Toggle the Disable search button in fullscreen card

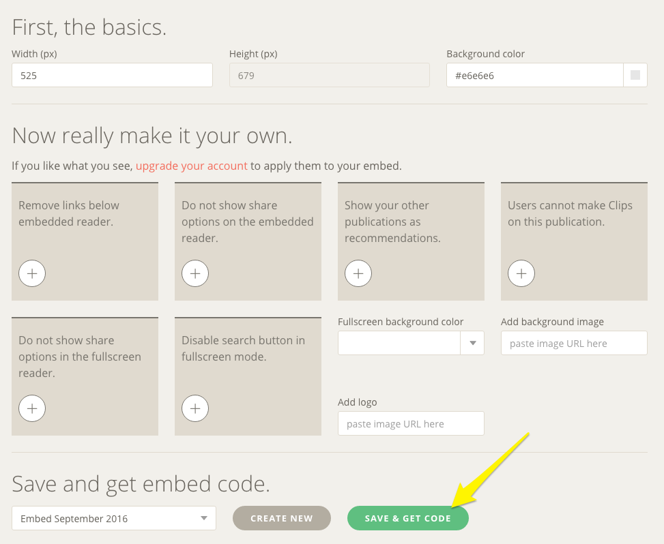248,368
